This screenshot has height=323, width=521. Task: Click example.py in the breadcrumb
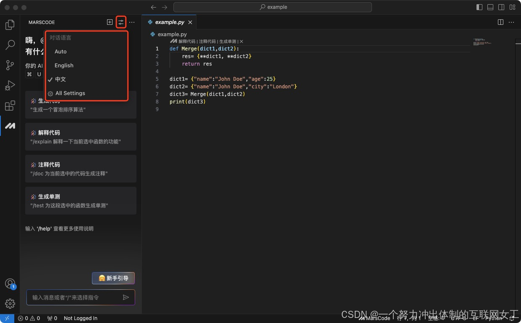[172, 34]
